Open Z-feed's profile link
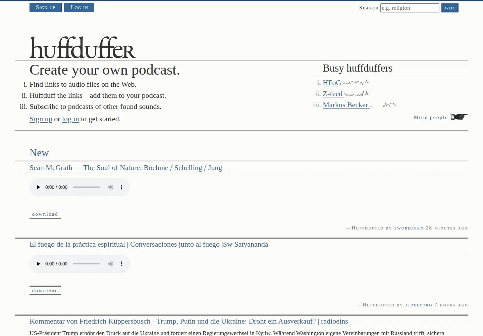Screen dimensions: 483x336 (333, 94)
